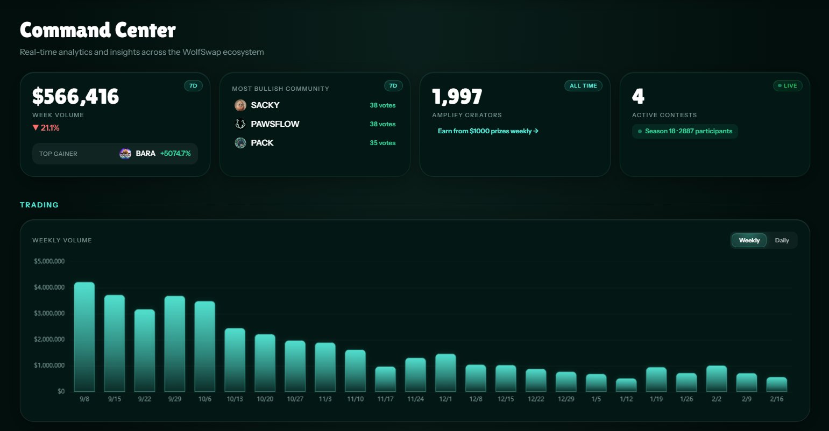
Task: Click the 9/8 weekly volume bar
Action: [84, 337]
